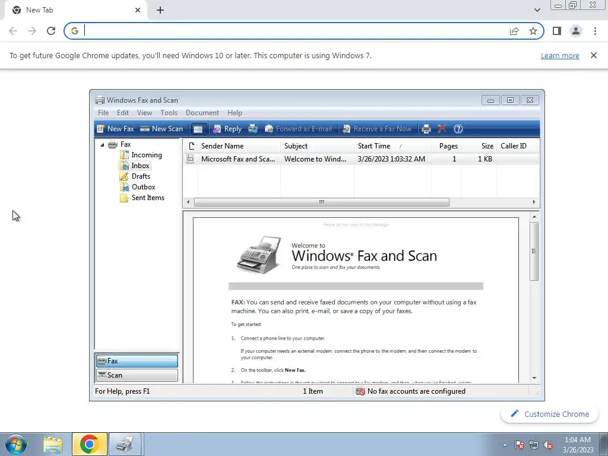Toggle the preview pane toolbar icon

(198, 129)
